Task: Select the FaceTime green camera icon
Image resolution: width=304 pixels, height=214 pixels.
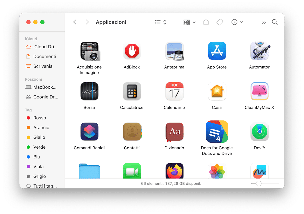Action: [x=132, y=171]
